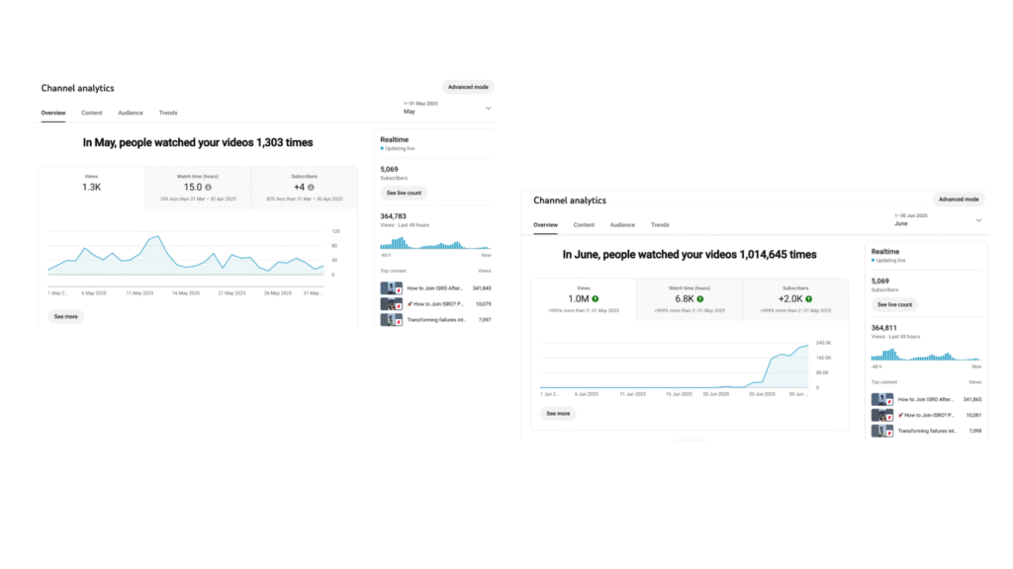Open 'How to Join ISRO After...' thumbnail in May panel
1013x569 pixels.
point(391,287)
